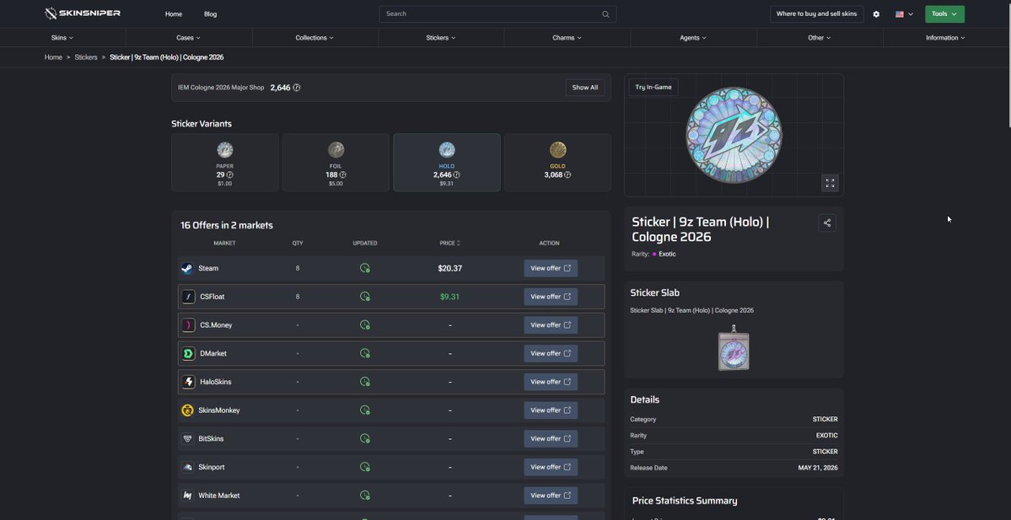
Task: Open the fullscreen sticker preview icon
Action: 830,183
